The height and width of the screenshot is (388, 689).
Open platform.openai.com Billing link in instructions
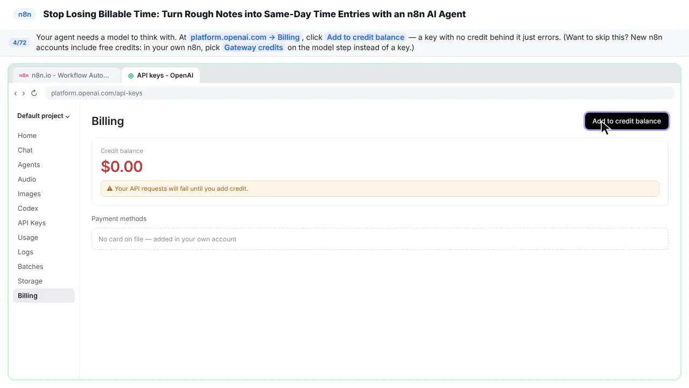pyautogui.click(x=245, y=37)
